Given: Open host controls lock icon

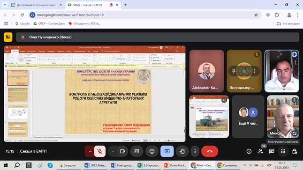Looking at the screenshot, I should coord(294,151).
